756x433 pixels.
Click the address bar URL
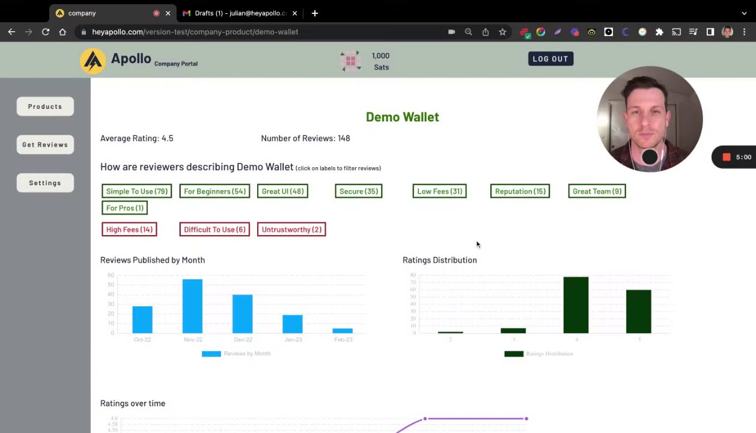tap(195, 32)
